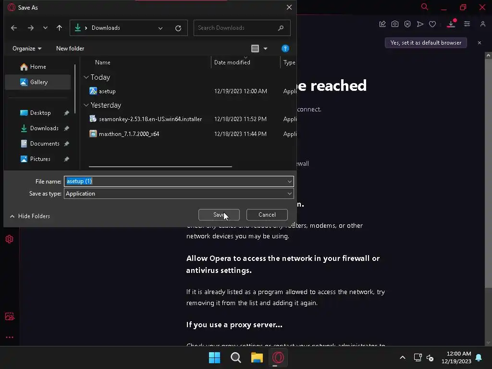Sort files by Name column

point(103,62)
